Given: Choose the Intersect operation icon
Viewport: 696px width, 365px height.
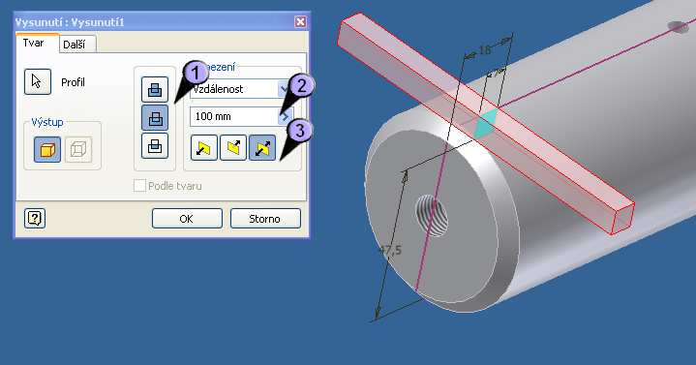Looking at the screenshot, I should point(155,145).
